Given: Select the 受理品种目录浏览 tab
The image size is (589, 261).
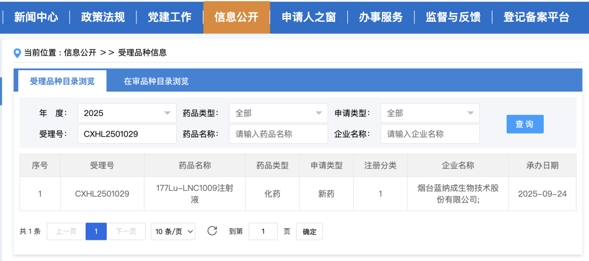Looking at the screenshot, I should pos(62,81).
